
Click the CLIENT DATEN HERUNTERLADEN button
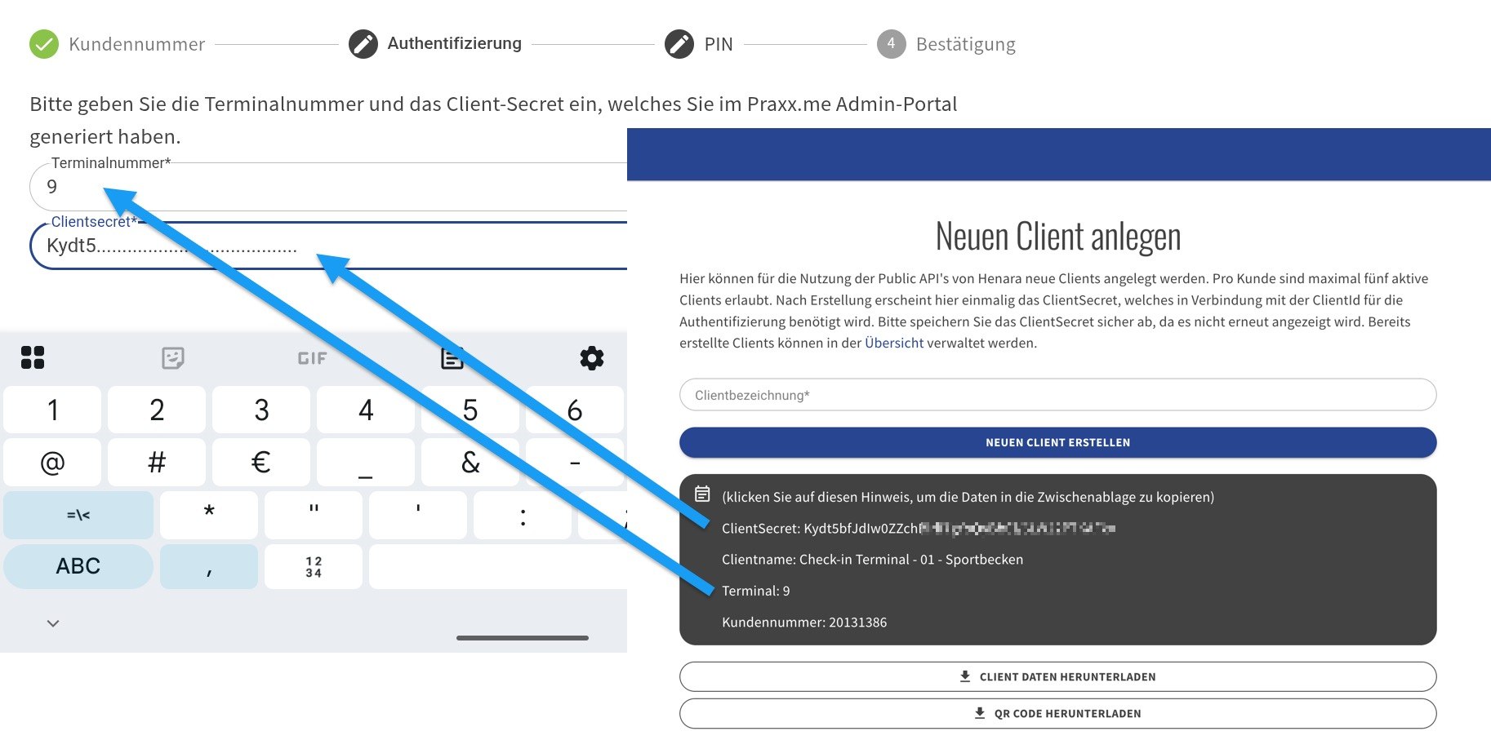pyautogui.click(x=1057, y=676)
